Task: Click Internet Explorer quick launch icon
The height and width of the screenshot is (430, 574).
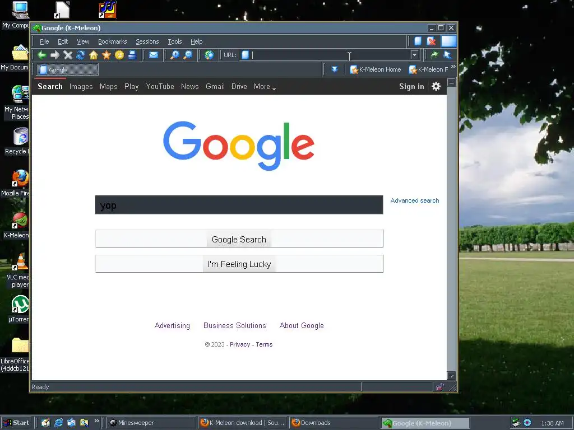Action: click(x=58, y=423)
